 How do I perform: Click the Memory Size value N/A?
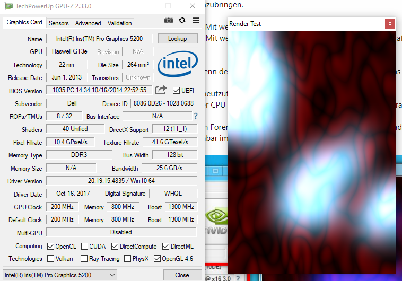click(x=71, y=168)
